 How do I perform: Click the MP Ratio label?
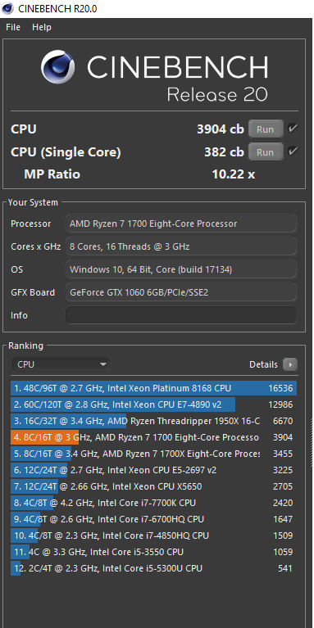[x=52, y=174]
